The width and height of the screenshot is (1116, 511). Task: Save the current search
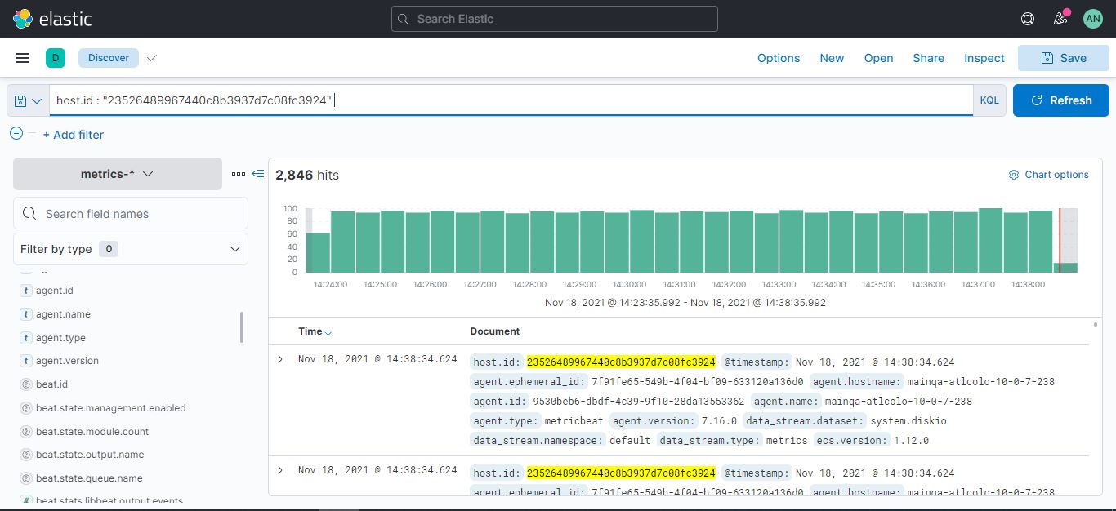coord(1064,58)
